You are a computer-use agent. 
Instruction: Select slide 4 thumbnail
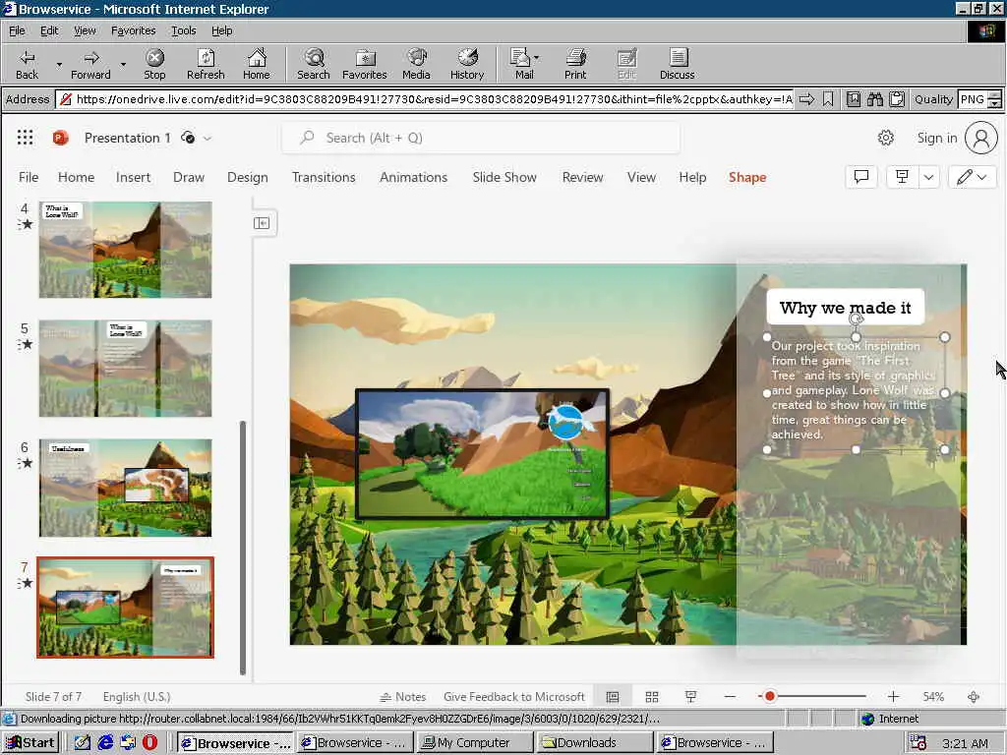pos(125,250)
